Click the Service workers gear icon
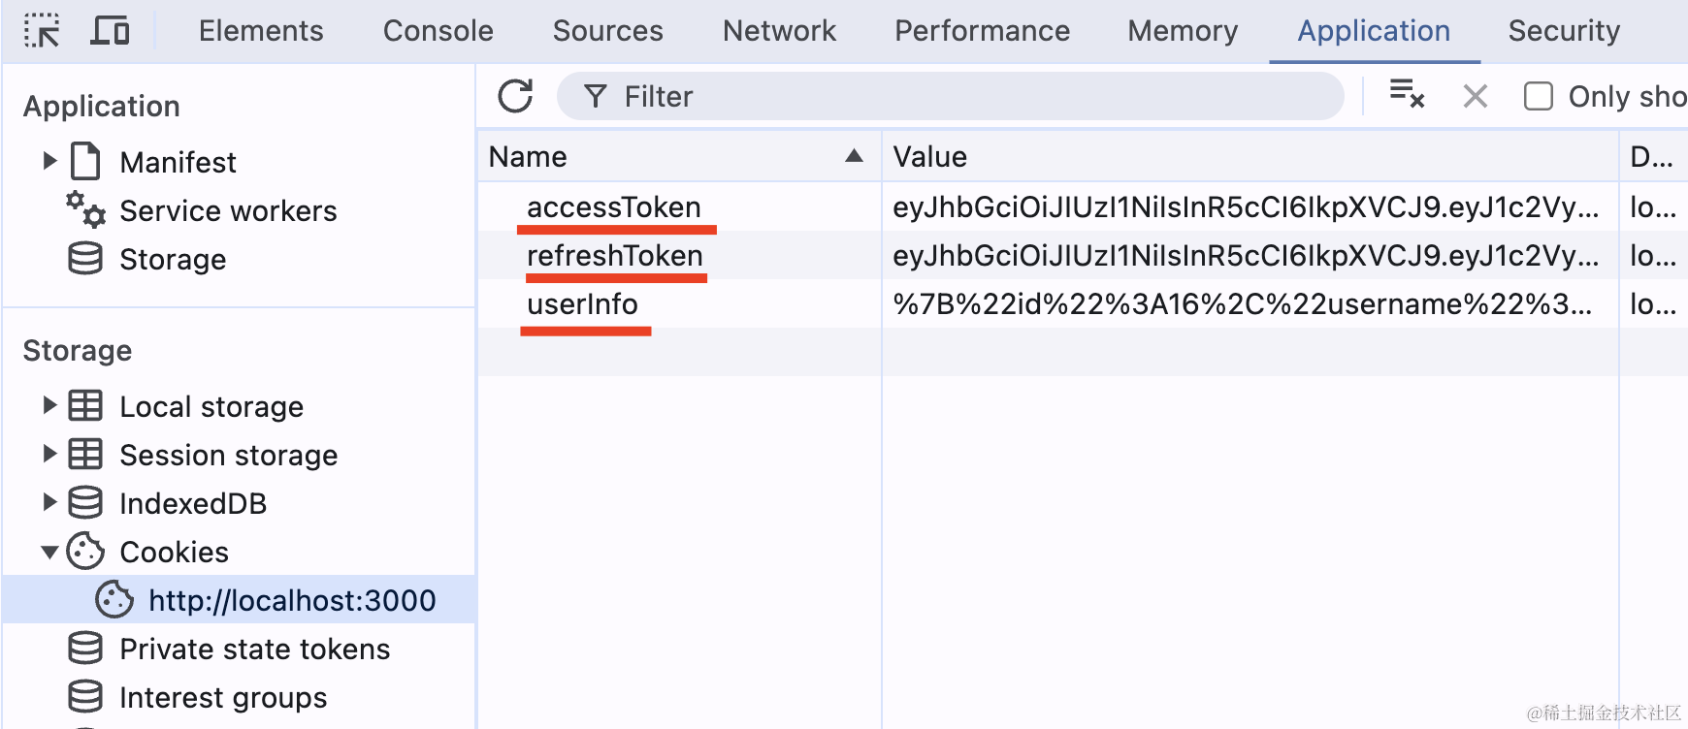 (x=85, y=209)
